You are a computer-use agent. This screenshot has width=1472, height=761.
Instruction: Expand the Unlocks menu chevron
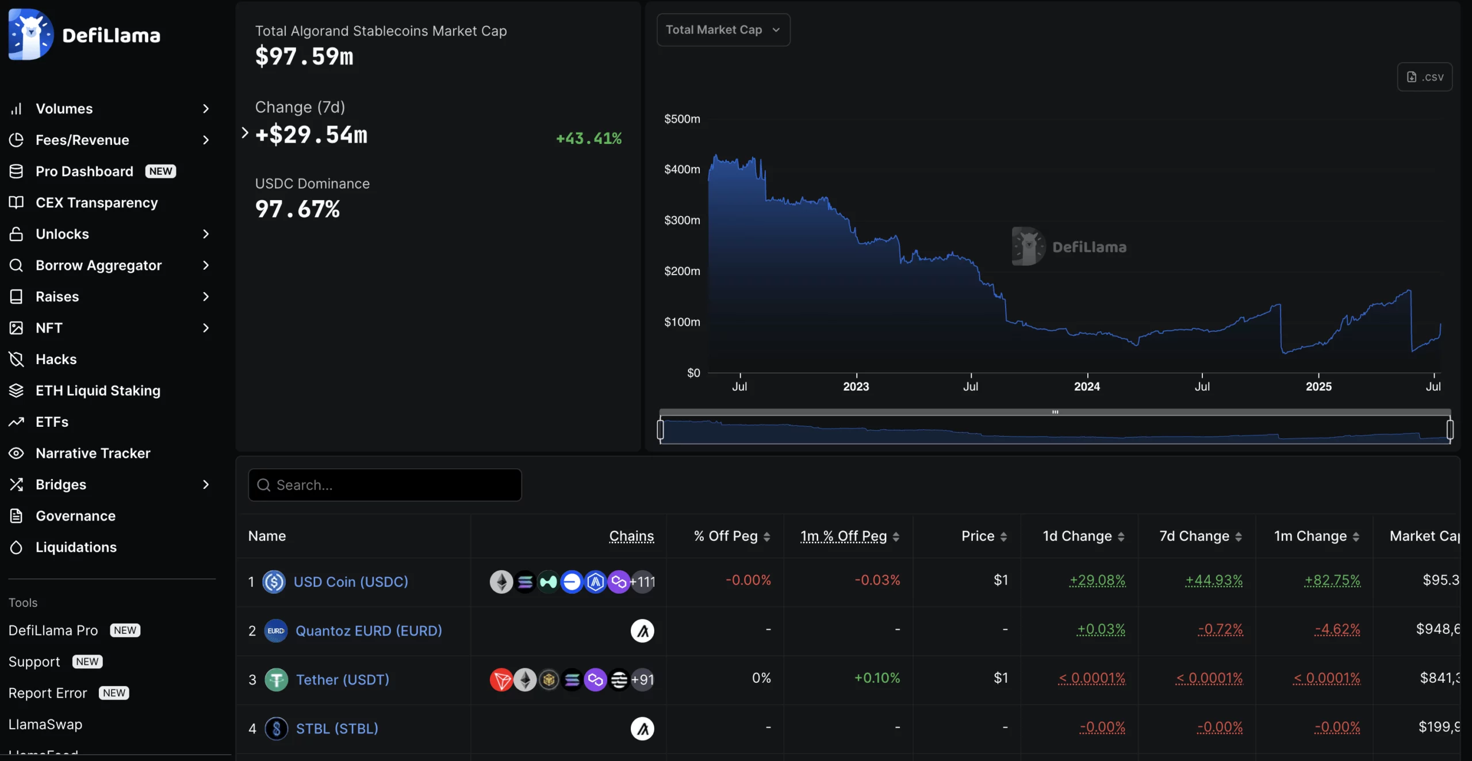pyautogui.click(x=206, y=234)
